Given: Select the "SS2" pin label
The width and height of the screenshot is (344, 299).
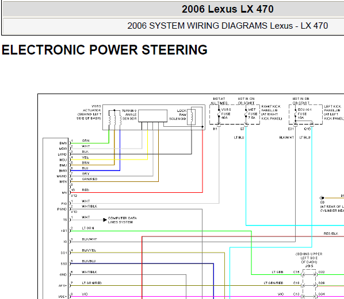Looking at the screenshot, I should pos(64,264).
